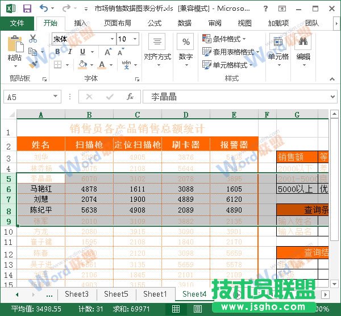
Task: Expand the fill color dropdown arrow
Action: coord(92,65)
